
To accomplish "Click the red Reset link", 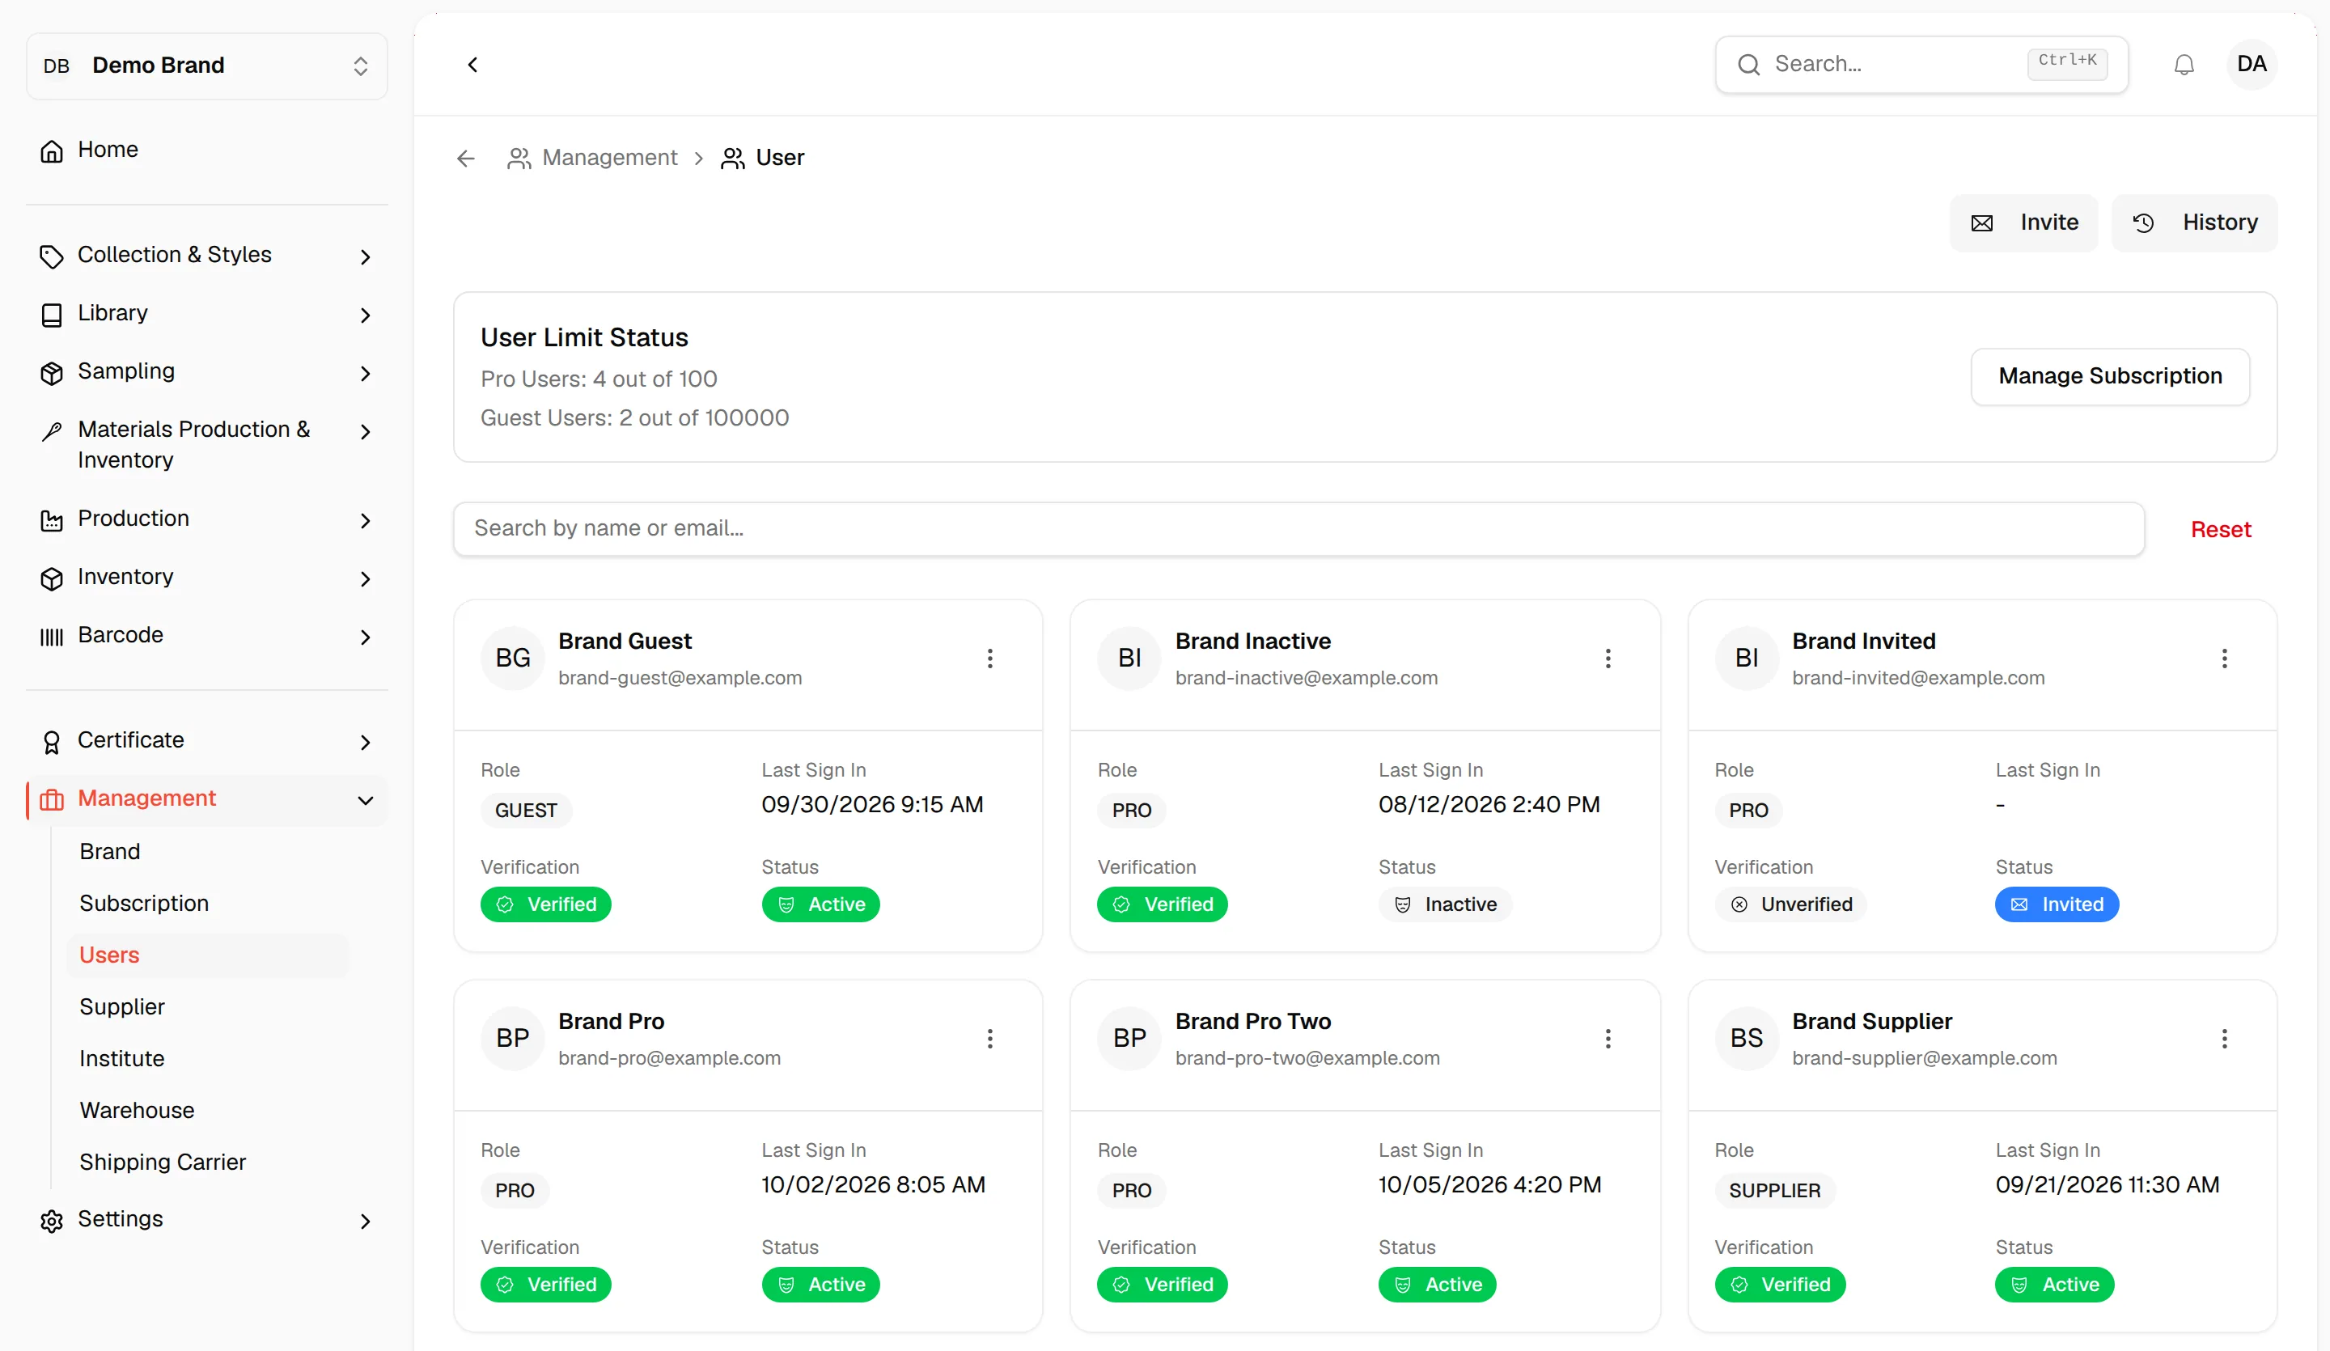I will click(2221, 529).
